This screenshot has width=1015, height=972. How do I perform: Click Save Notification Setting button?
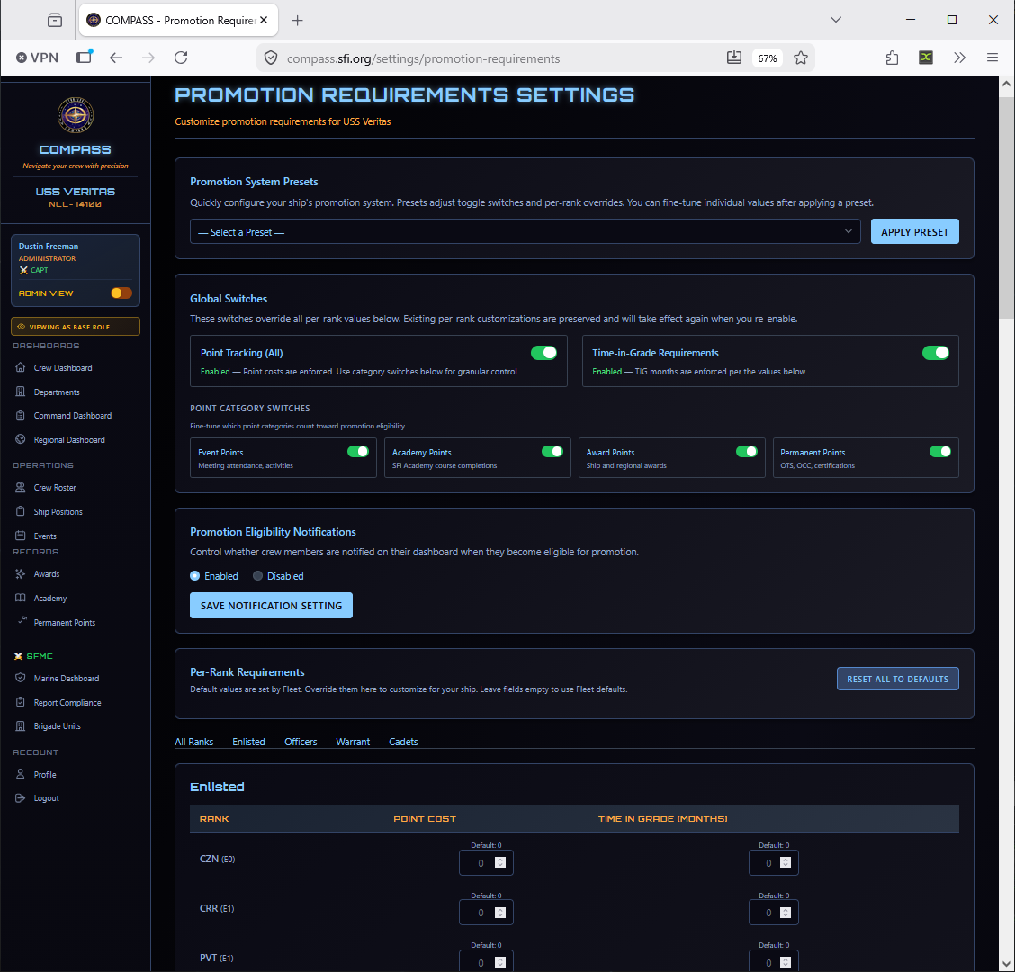pos(271,606)
